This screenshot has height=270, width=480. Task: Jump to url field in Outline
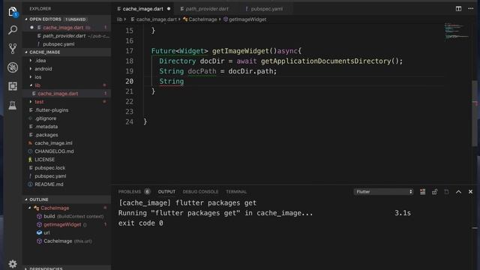point(46,233)
